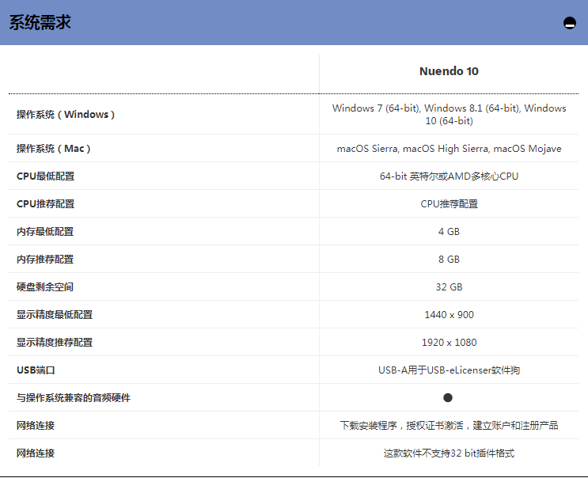Select the Windows 7 (64-bit) requirement text
Image resolution: width=588 pixels, height=478 pixels.
click(449, 114)
